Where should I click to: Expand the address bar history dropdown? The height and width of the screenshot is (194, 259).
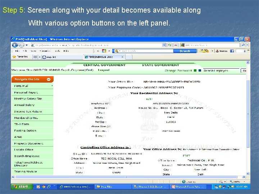pos(164,45)
